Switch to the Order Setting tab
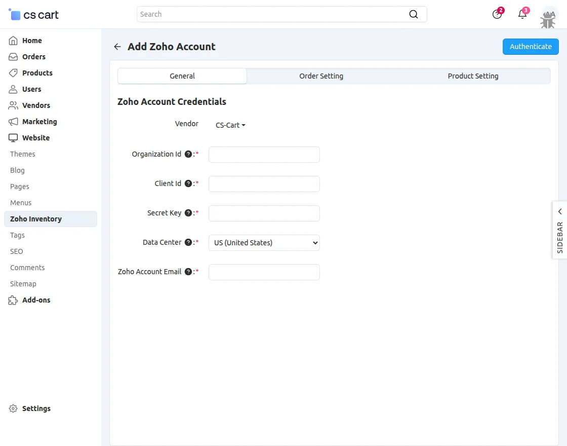Screen dimensions: 567x446 [x=321, y=76]
